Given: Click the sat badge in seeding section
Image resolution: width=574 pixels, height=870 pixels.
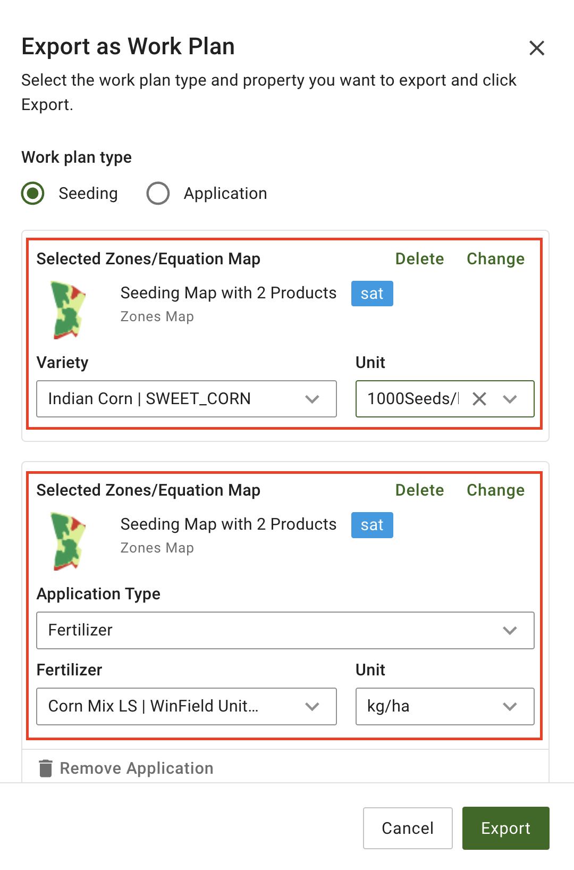Looking at the screenshot, I should click(x=372, y=294).
